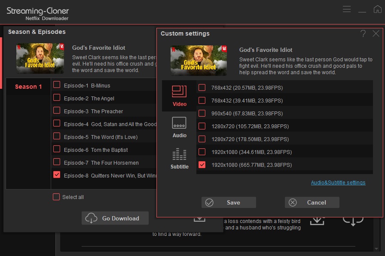Viewport: 385px width, 256px height.
Task: Uncheck 1920x1080 665.77MB video option
Action: [x=202, y=165]
